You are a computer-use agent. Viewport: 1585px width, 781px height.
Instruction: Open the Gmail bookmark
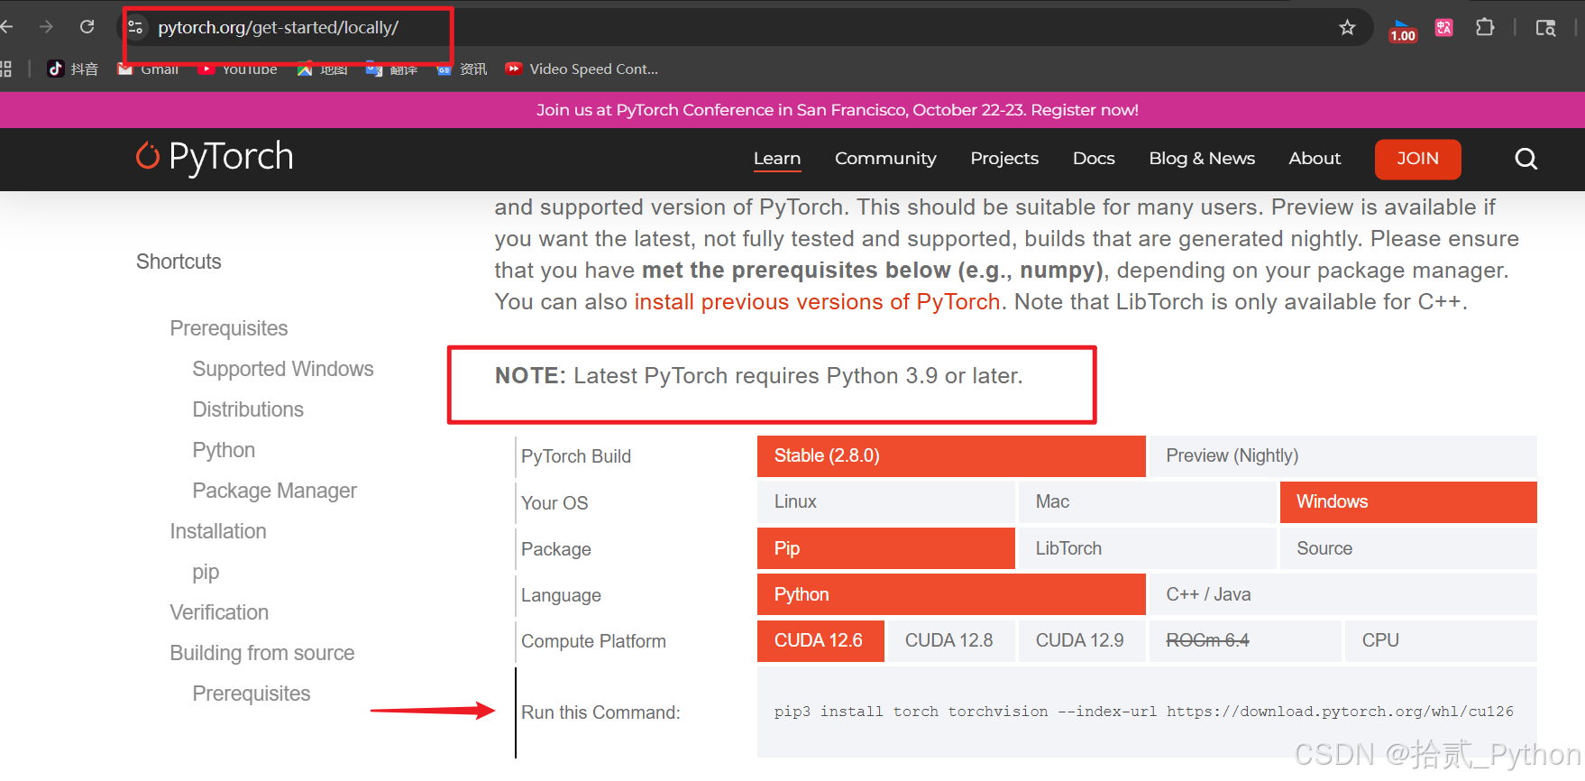pyautogui.click(x=148, y=69)
